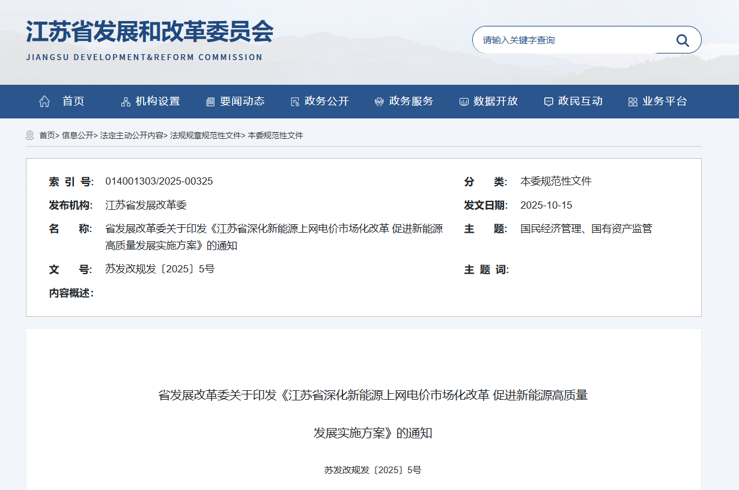Click the 政民互动 chat bubble icon

tap(549, 102)
